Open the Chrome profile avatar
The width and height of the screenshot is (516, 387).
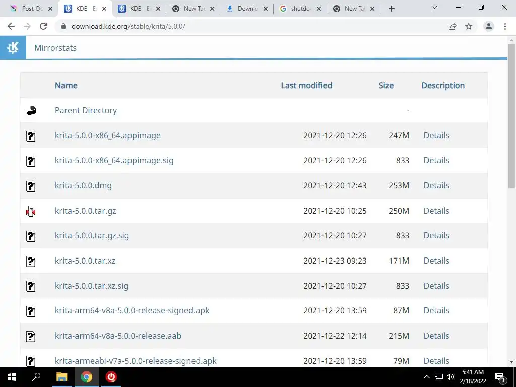tap(489, 26)
